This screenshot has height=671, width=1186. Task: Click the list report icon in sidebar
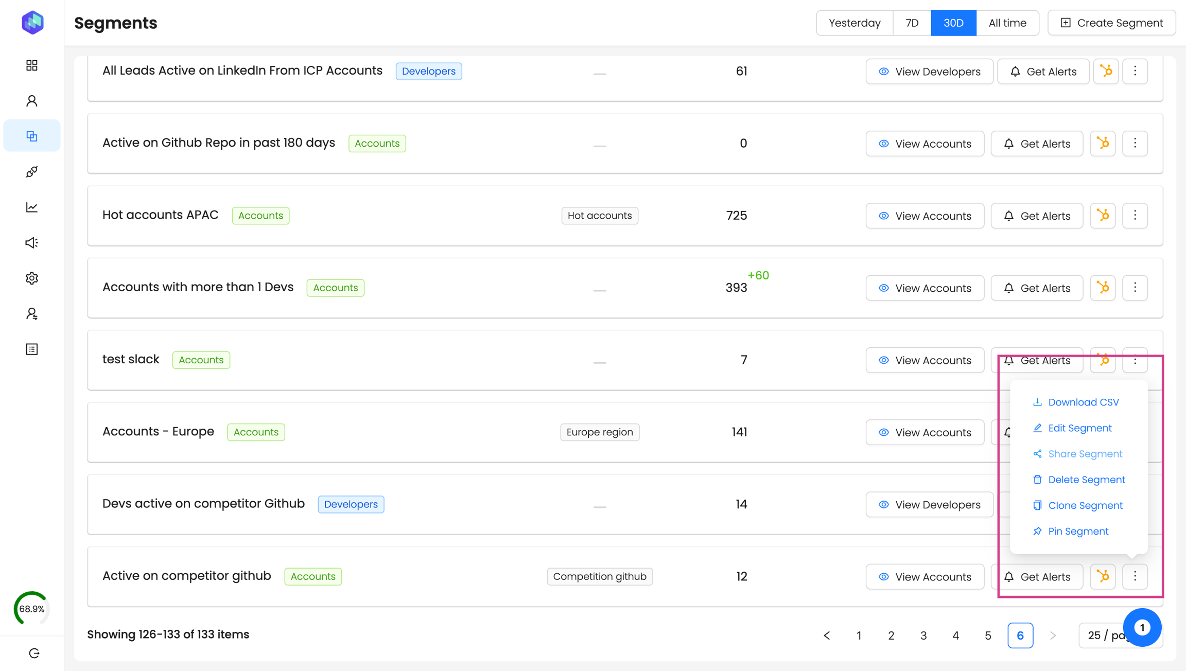coord(32,349)
